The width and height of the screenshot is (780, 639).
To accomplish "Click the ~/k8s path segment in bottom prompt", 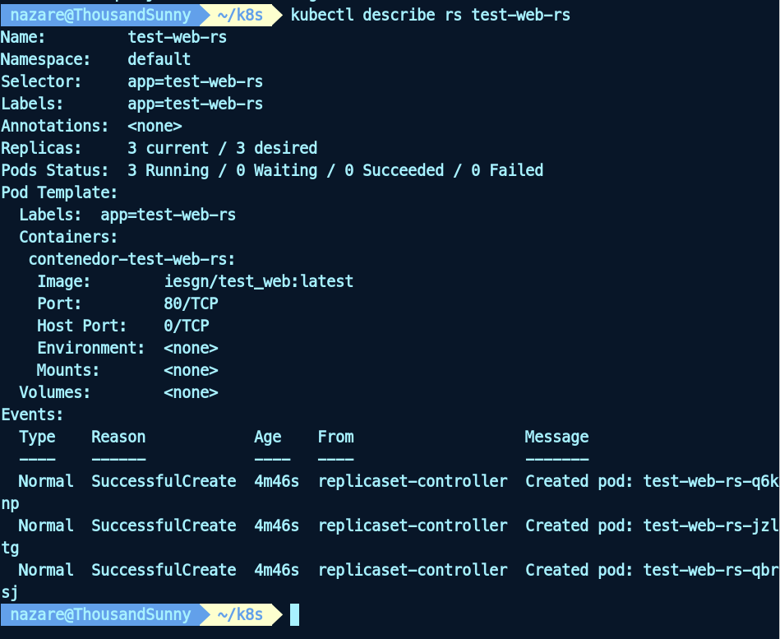I will 239,614.
